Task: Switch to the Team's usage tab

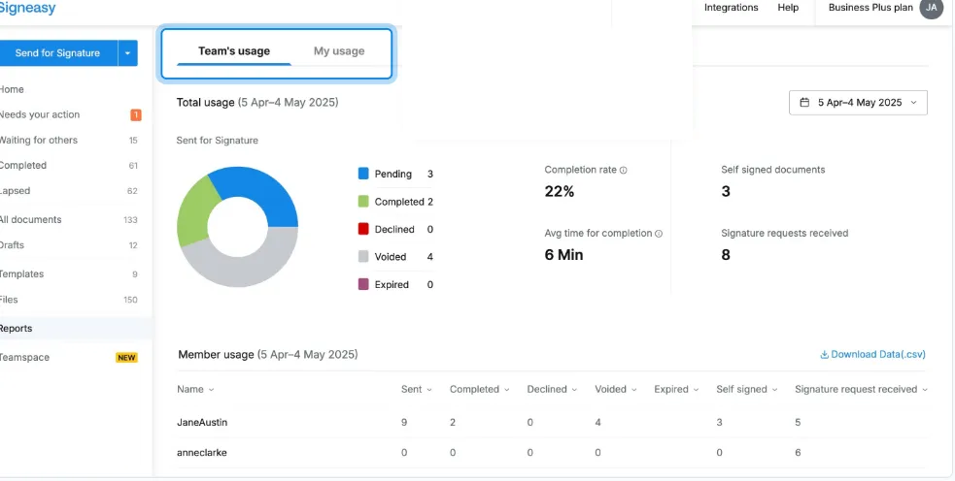Action: [x=234, y=51]
